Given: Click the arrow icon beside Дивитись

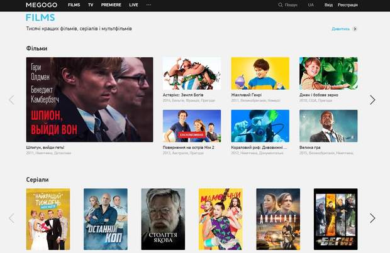Looking at the screenshot, I should tap(355, 29).
